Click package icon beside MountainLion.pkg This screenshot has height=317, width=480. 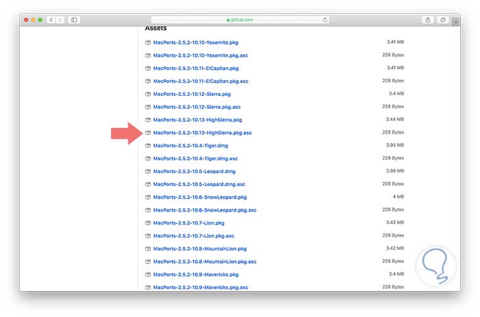pyautogui.click(x=148, y=249)
